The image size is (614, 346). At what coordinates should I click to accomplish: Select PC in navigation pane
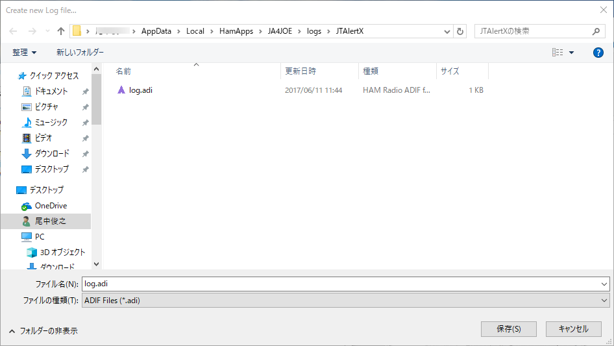coord(40,237)
